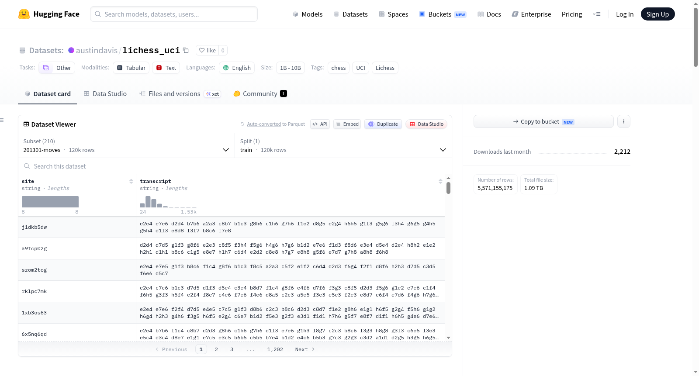Select the row with site rklpc7mk

click(232, 291)
